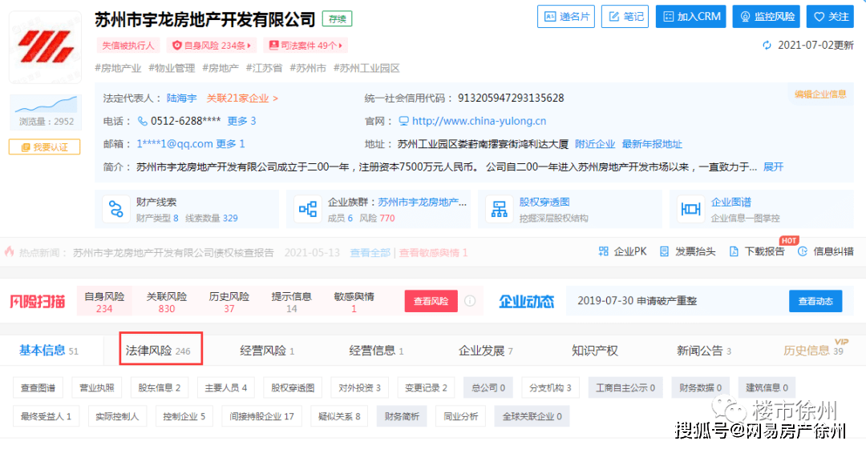The height and width of the screenshot is (449, 866).
Task: Click 信息纠错 tool
Action: coord(826,251)
